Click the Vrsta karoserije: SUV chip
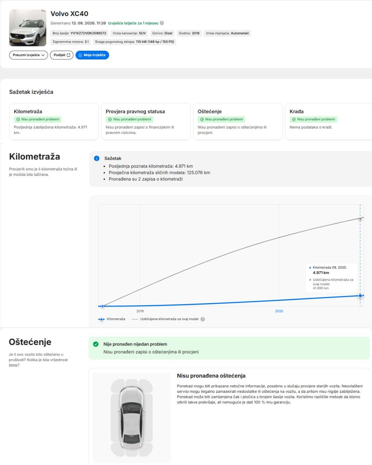Image resolution: width=372 pixels, height=465 pixels. point(129,33)
